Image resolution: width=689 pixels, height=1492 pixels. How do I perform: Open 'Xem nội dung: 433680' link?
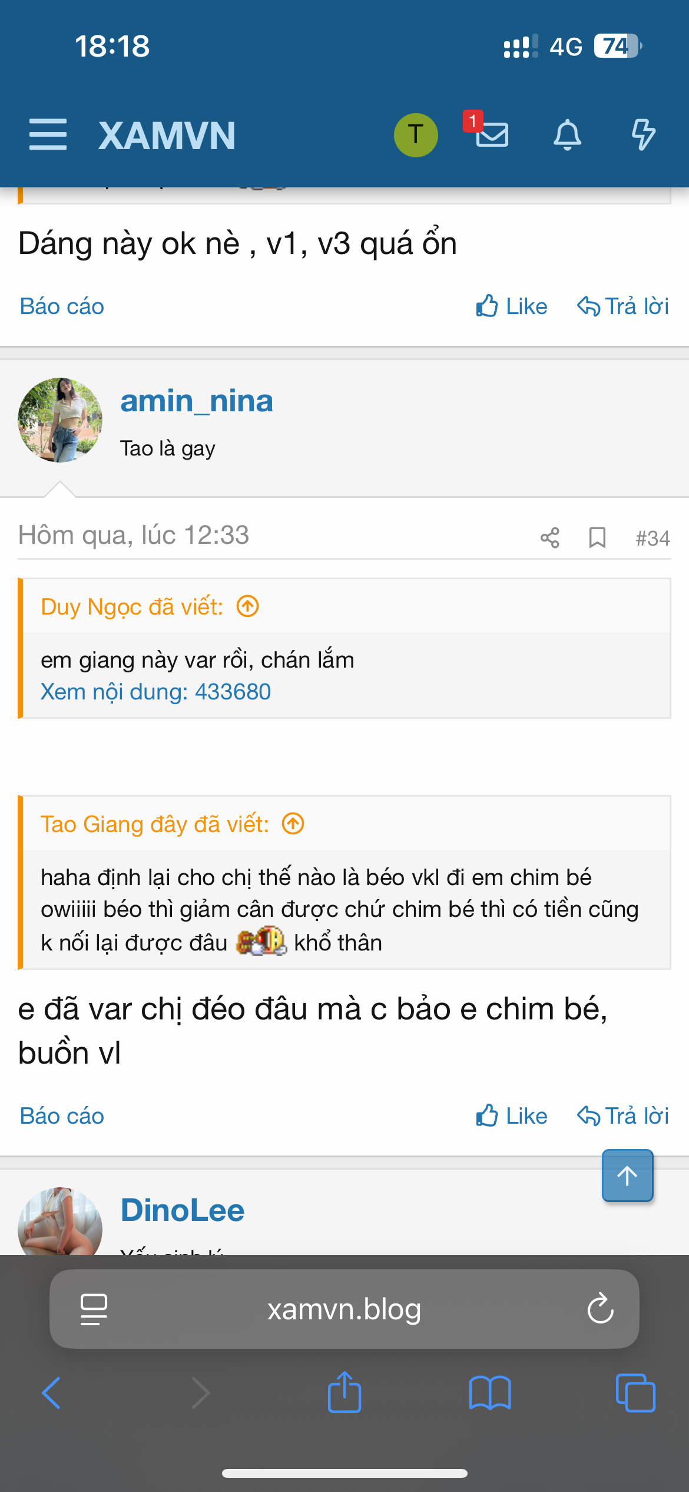155,692
